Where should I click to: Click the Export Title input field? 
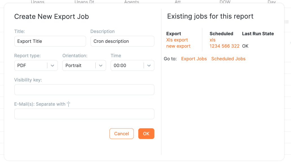point(50,41)
